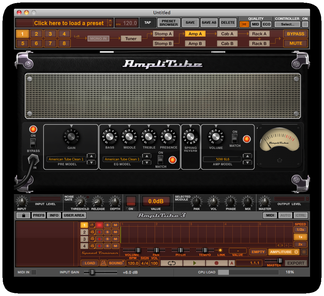Flip the amp BYPASS switch
Viewport: 324px width, 296px height.
pos(33,143)
